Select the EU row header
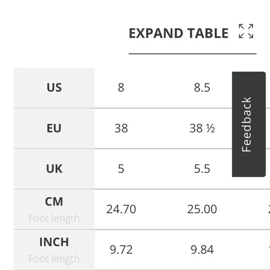The height and width of the screenshot is (270, 270). (54, 128)
